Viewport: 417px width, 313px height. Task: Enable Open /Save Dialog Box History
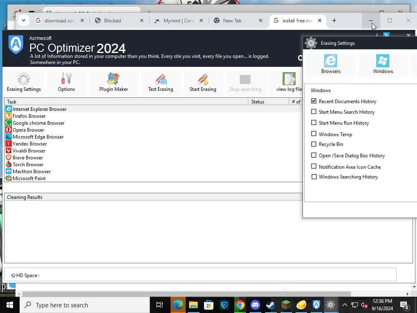(x=314, y=155)
